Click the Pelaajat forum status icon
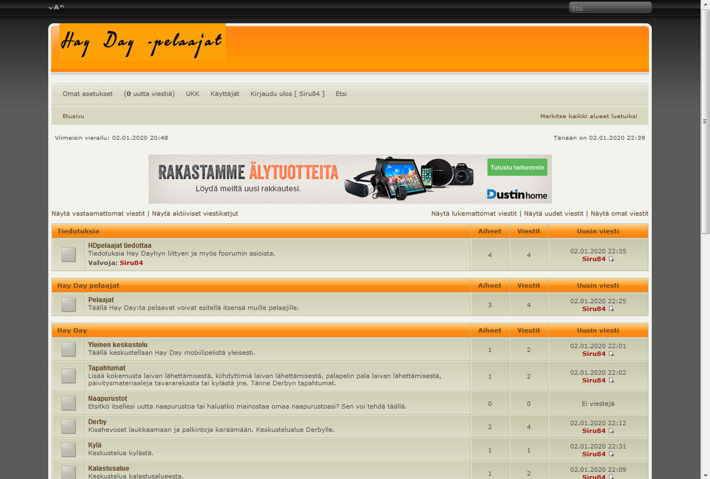Viewport: 710px width, 479px height. tap(68, 304)
